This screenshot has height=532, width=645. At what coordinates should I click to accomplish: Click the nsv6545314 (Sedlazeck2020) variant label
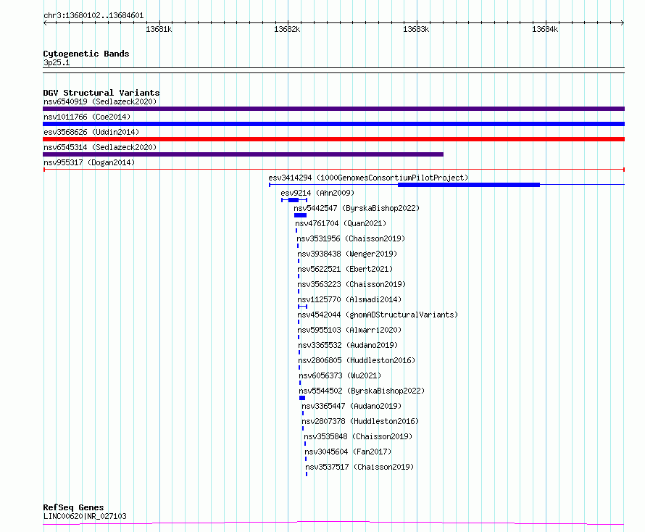[100, 147]
